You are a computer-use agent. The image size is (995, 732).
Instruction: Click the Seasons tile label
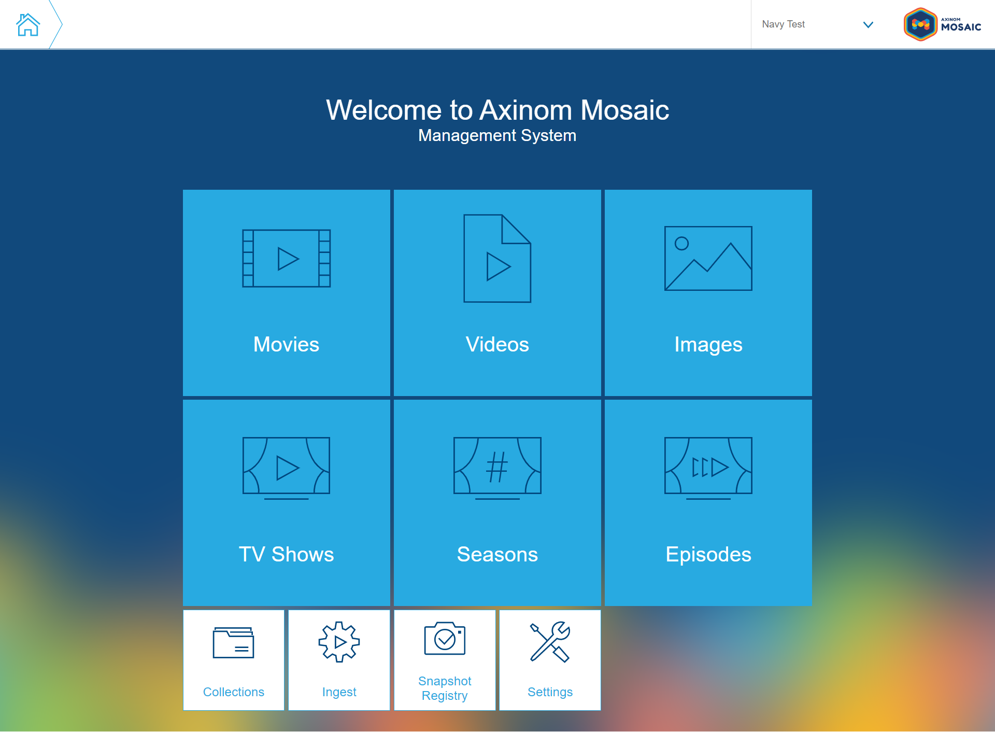497,554
